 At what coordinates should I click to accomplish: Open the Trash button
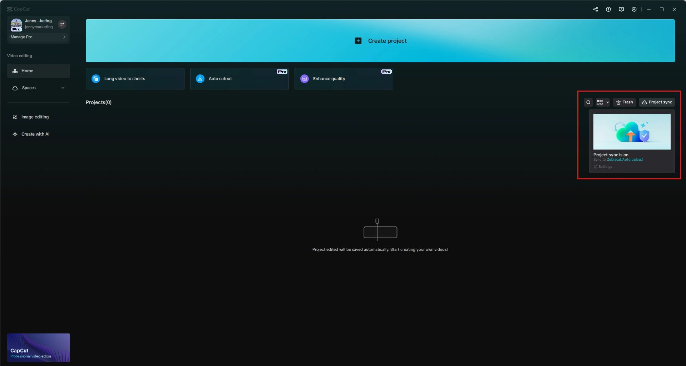(x=625, y=102)
